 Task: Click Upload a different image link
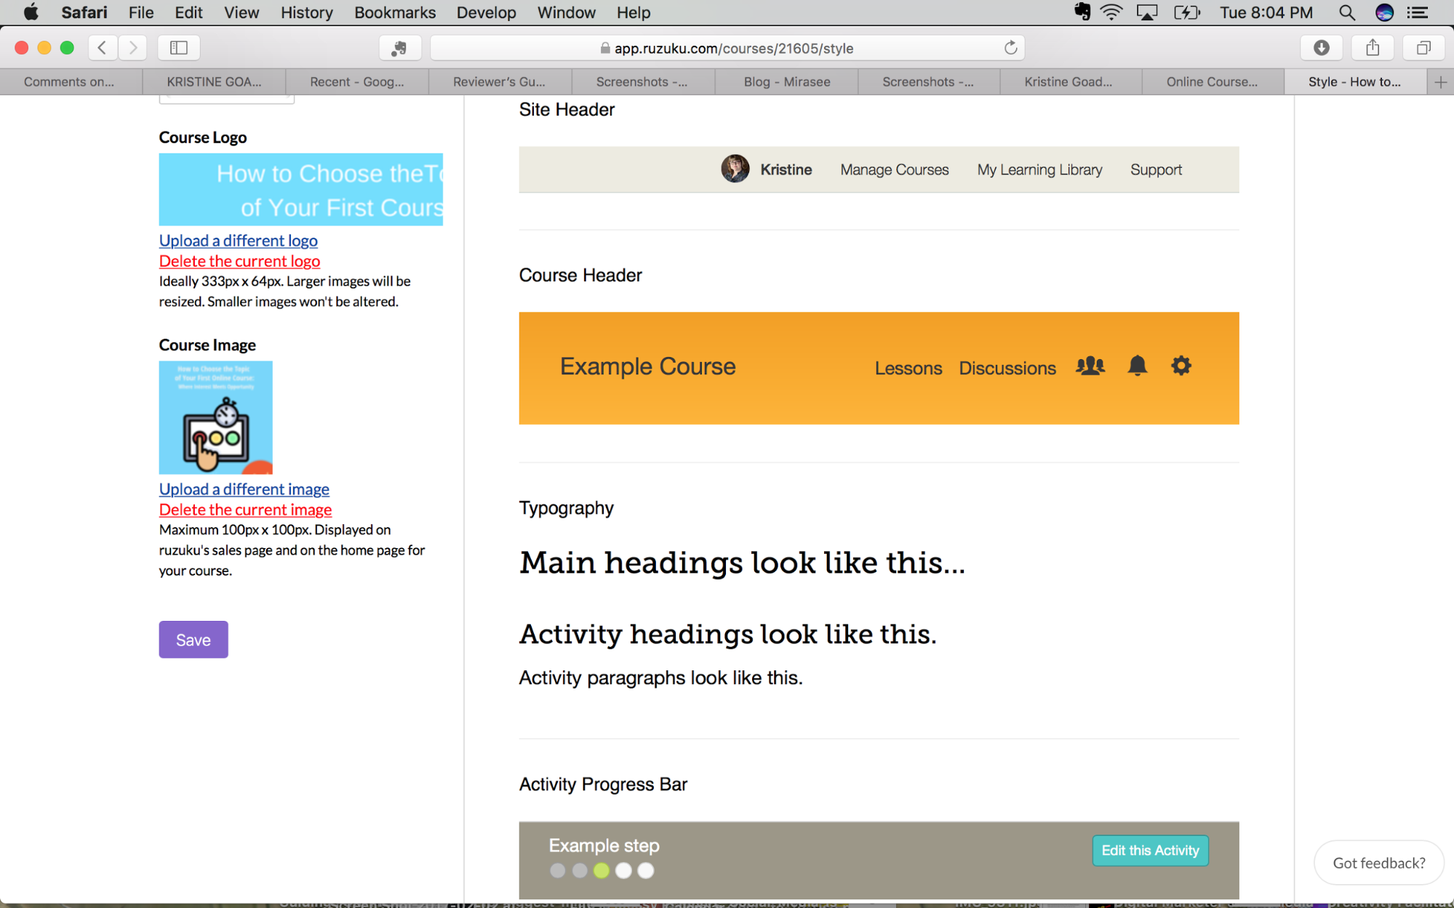244,489
